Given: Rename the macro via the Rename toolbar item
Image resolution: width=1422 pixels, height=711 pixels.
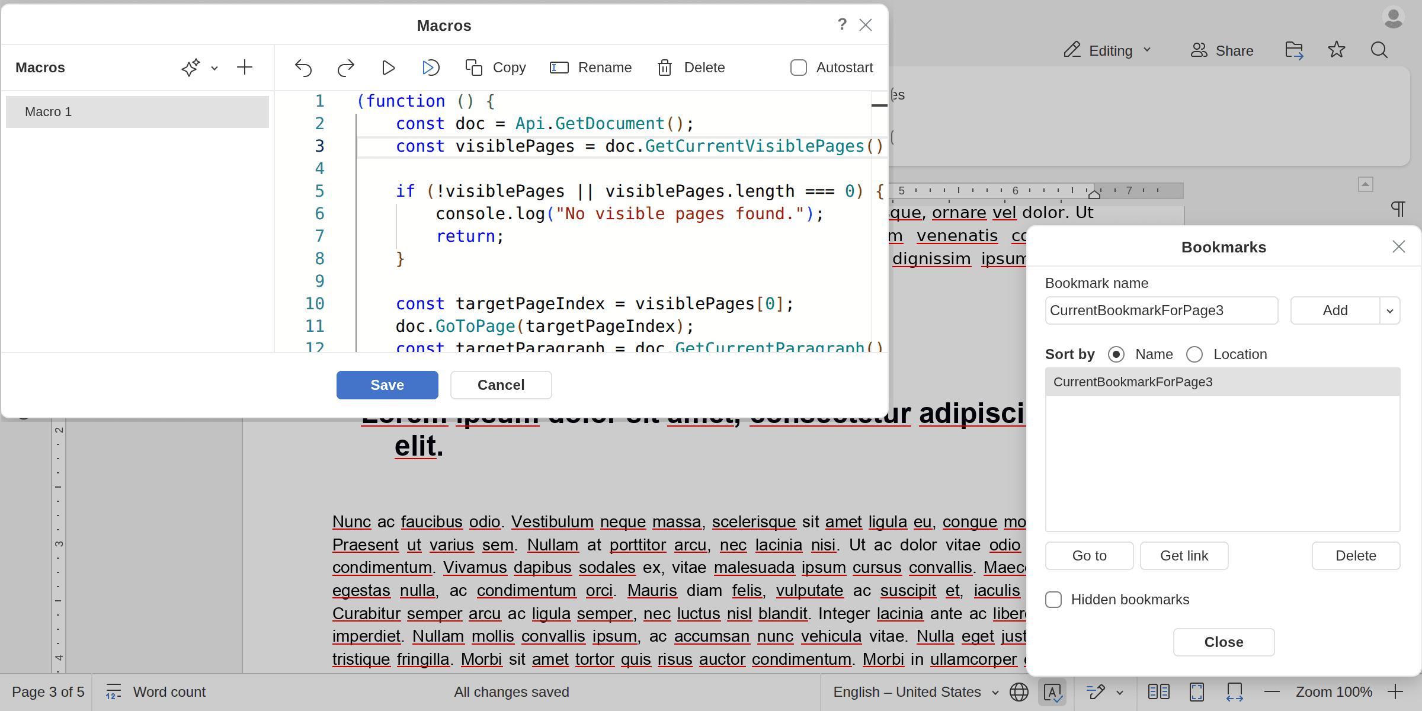Looking at the screenshot, I should tap(591, 68).
